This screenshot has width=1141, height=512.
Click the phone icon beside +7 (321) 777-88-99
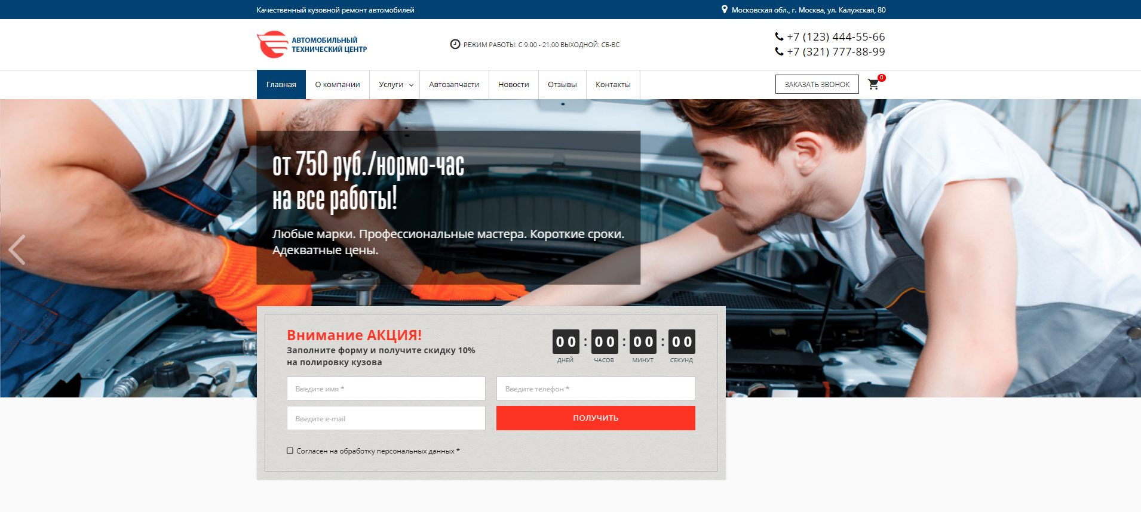pyautogui.click(x=779, y=51)
